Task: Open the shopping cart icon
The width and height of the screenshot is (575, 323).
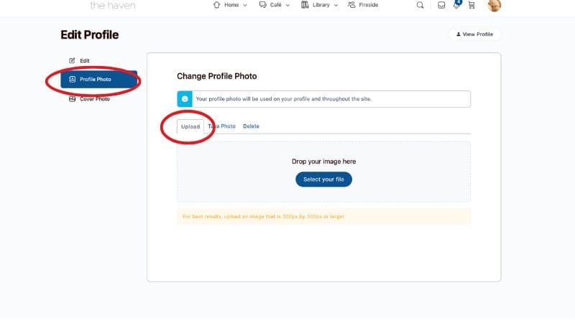Action: [471, 5]
